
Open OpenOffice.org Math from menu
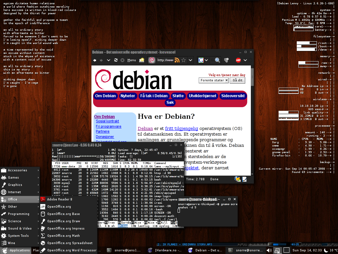pos(63,236)
